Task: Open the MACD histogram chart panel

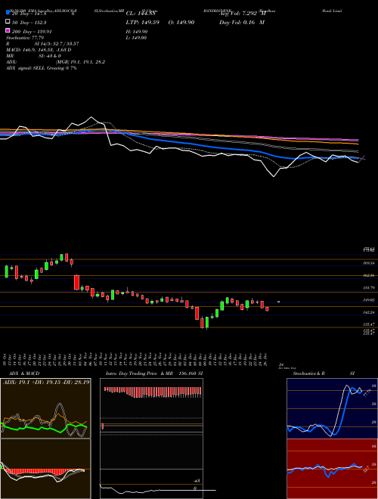Action: click(45, 469)
